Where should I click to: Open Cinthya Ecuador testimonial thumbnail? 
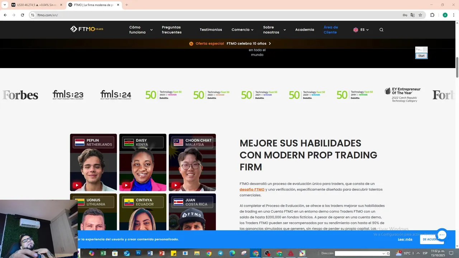pos(143,212)
